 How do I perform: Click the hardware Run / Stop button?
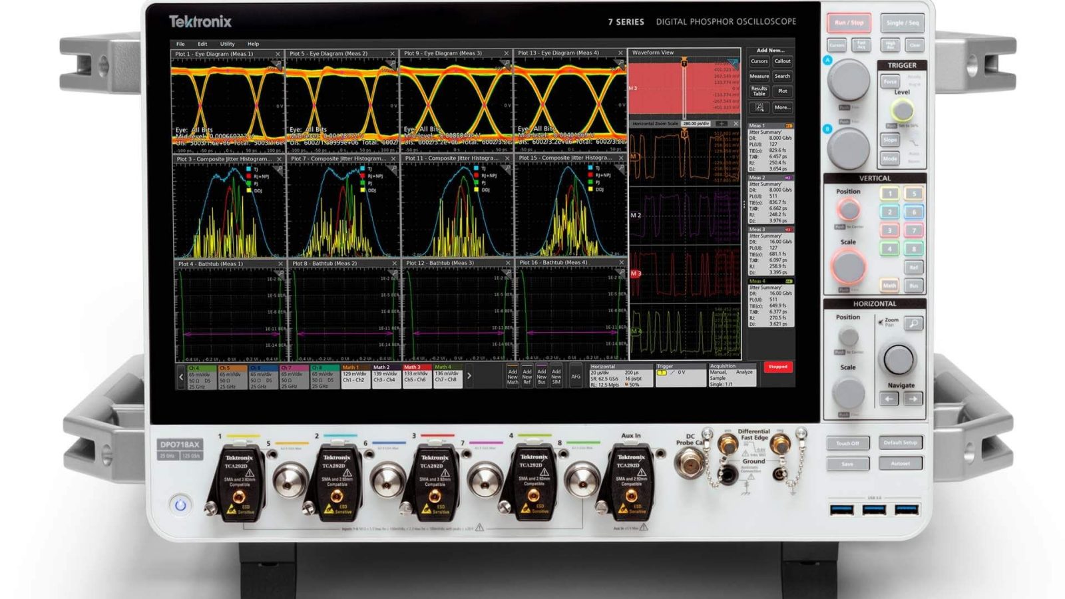(x=849, y=23)
